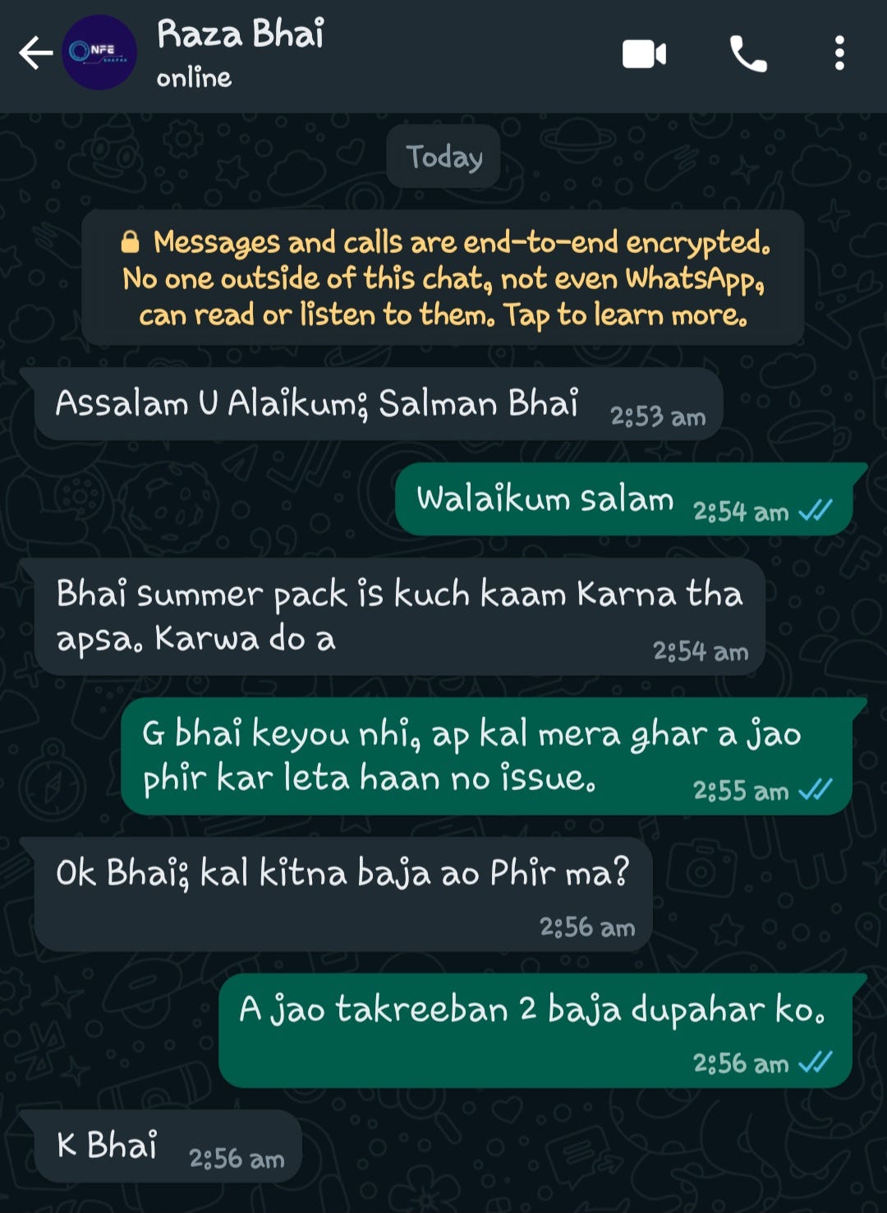The height and width of the screenshot is (1213, 887).
Task: Tap the online status text
Action: [x=194, y=78]
